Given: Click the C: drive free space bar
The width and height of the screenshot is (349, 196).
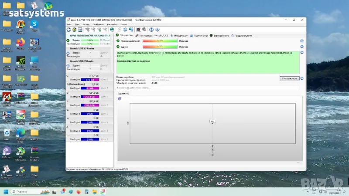Looking at the screenshot, I should coord(89,80).
